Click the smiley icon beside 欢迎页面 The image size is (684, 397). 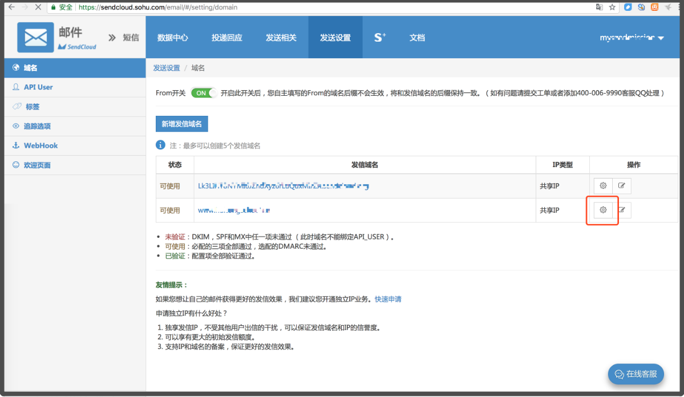coord(16,165)
